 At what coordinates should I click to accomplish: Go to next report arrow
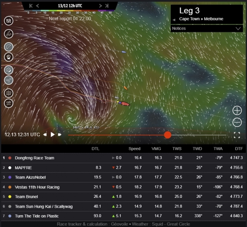tap(100, 6)
